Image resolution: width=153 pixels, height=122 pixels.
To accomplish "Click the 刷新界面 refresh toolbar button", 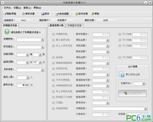I will [10, 14].
